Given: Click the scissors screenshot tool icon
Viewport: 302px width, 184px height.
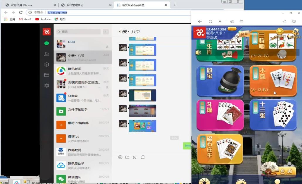Looking at the screenshot, I should pyautogui.click(x=134, y=157).
